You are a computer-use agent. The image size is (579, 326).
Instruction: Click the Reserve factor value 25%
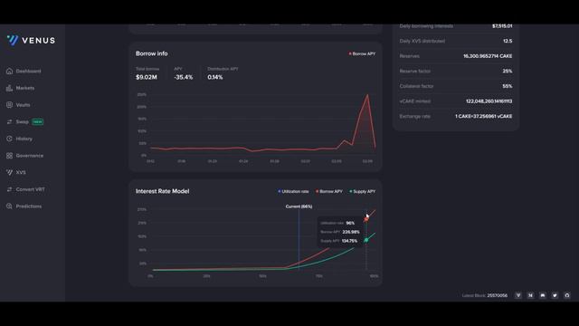507,71
